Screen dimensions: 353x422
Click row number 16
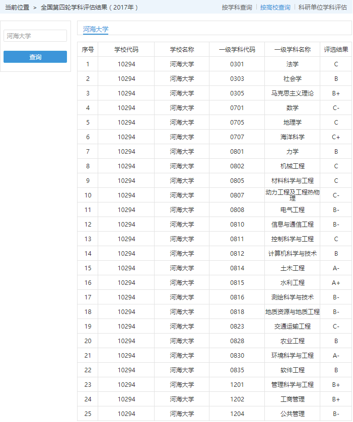88,282
